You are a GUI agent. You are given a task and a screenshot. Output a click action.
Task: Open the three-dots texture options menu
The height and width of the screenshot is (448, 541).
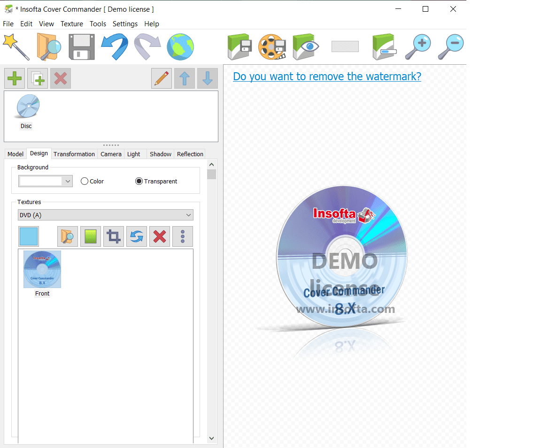pos(183,236)
